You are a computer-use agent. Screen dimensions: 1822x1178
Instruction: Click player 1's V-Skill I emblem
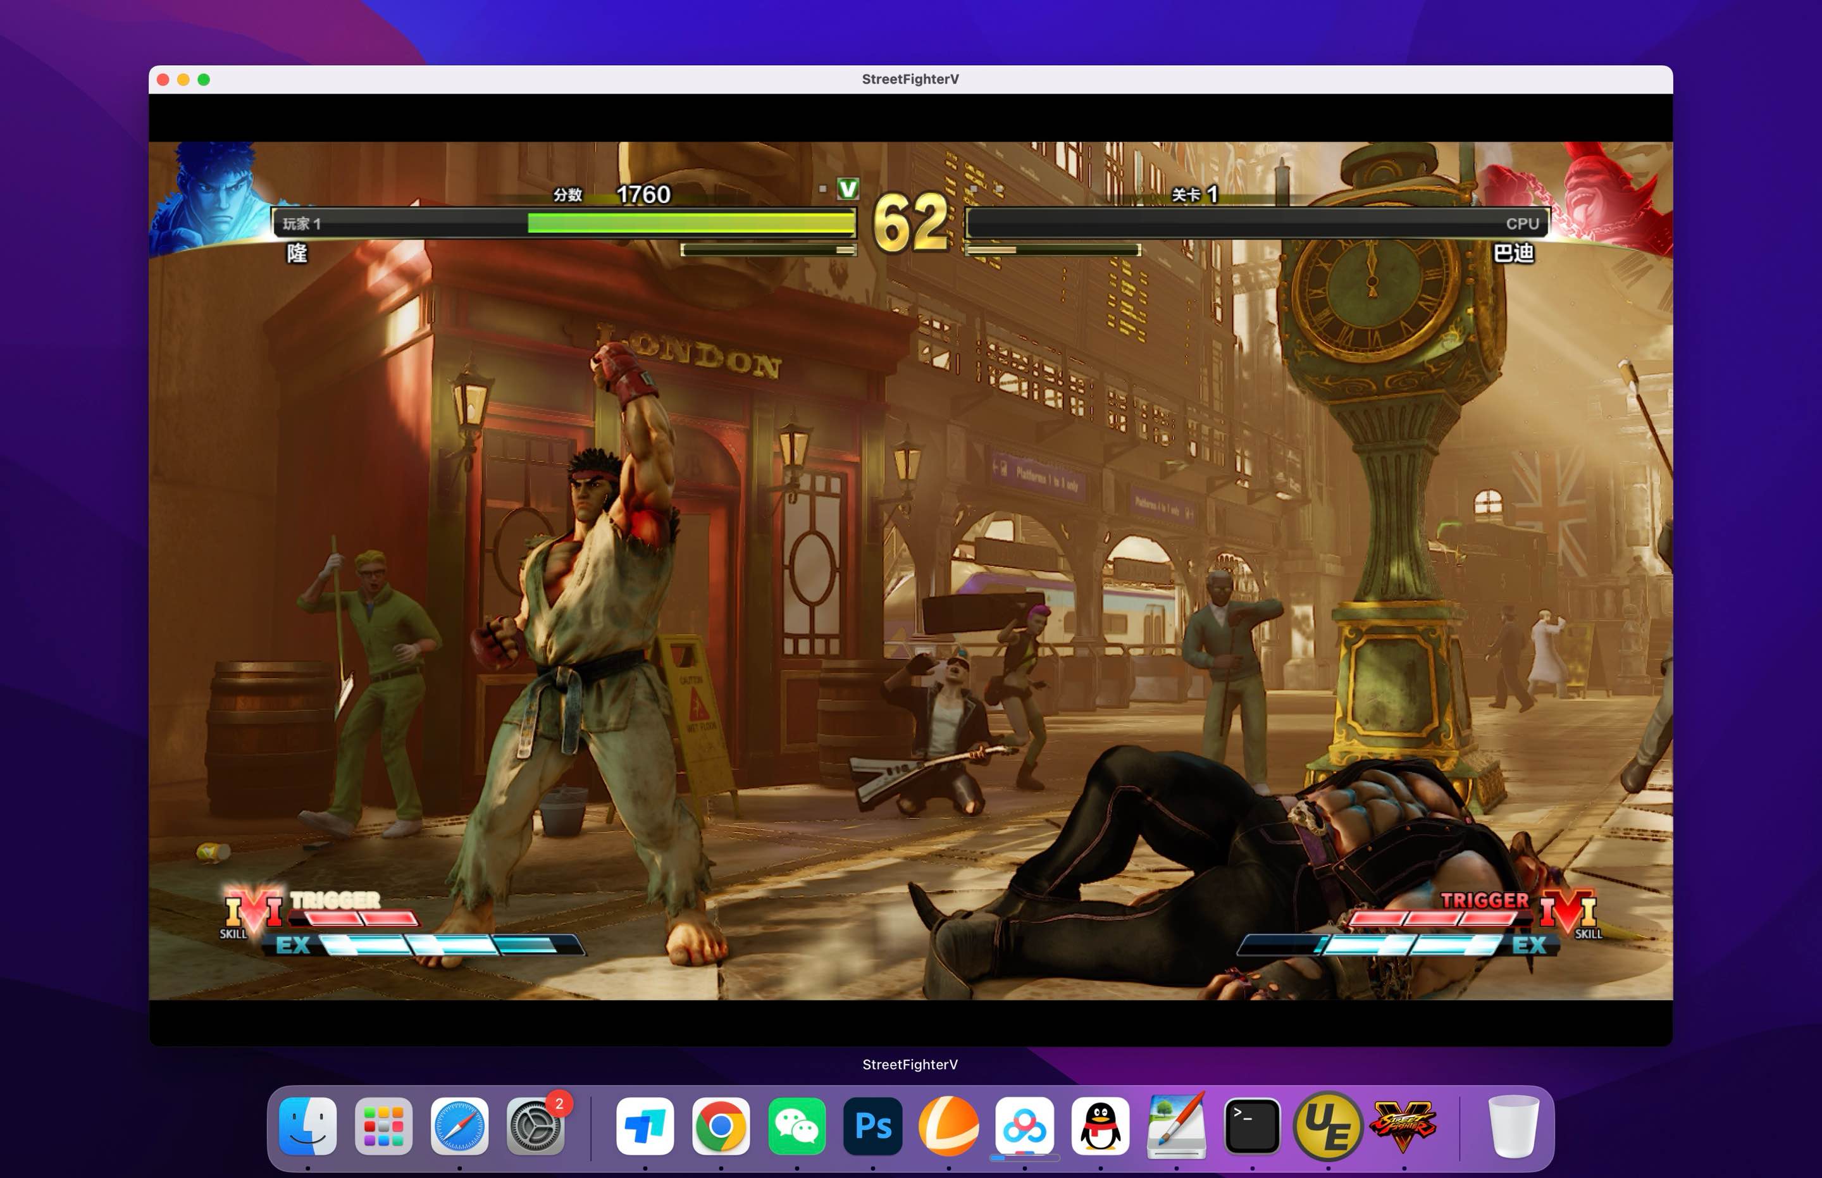[253, 910]
